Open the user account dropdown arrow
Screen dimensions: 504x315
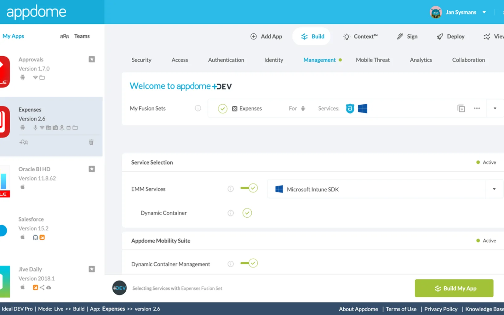(x=484, y=12)
